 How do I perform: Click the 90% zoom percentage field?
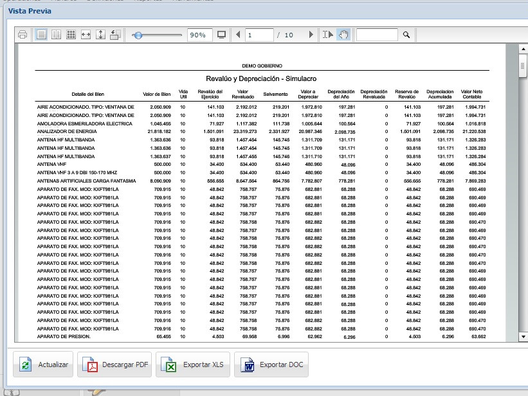199,35
